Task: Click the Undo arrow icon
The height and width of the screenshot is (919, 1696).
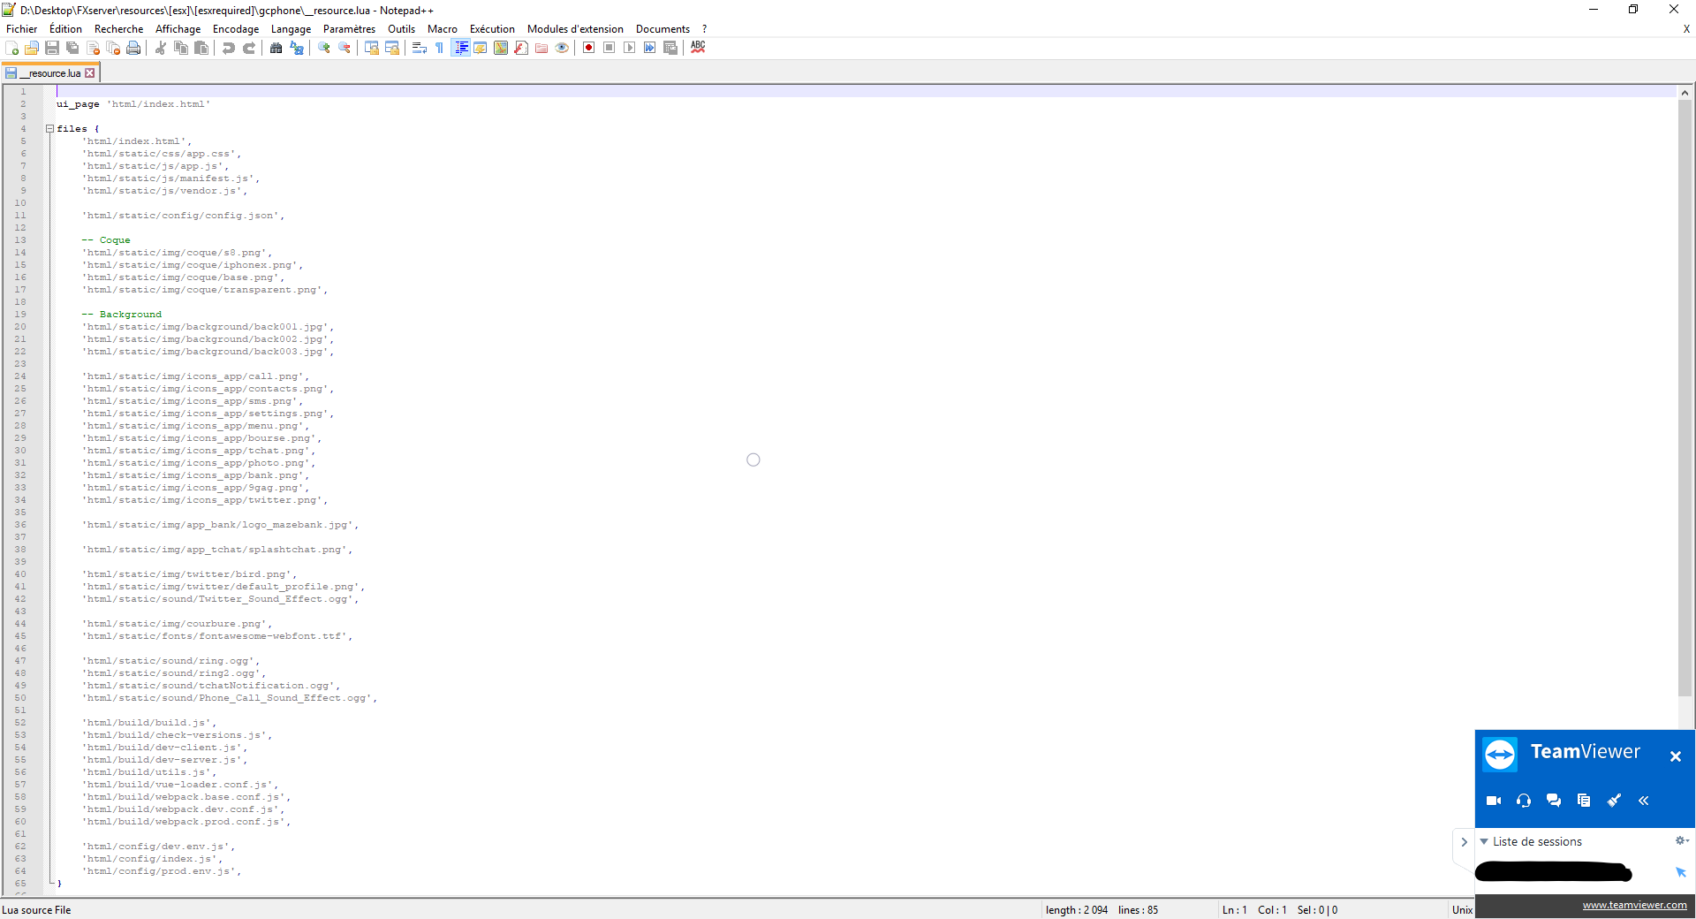Action: click(x=229, y=48)
